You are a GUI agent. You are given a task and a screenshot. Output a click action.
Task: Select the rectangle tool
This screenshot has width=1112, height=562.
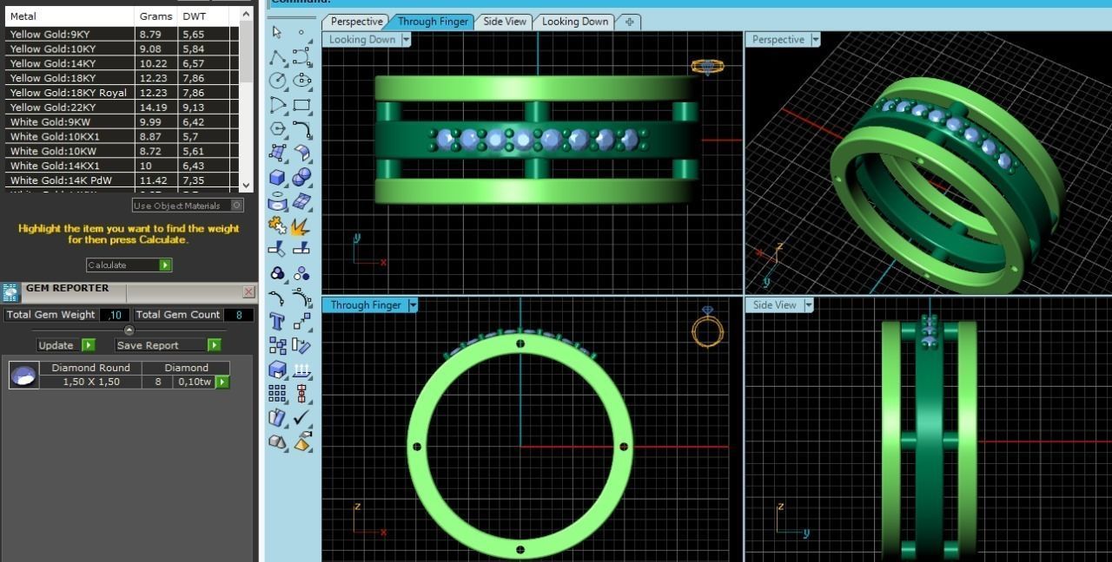coord(301,105)
